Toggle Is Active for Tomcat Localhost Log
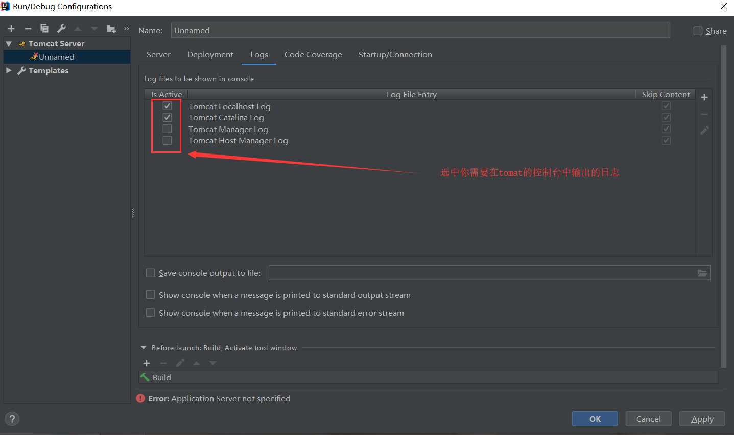Screen dimensions: 734x435 [167, 106]
